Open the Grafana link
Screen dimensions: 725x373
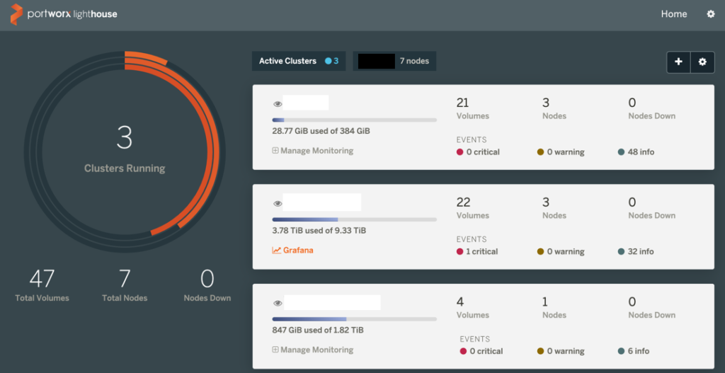point(297,251)
